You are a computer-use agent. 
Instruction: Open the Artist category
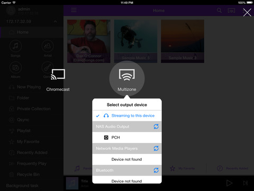(48, 48)
